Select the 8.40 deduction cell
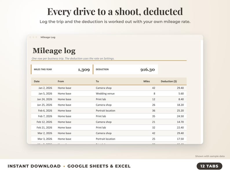 tap(181, 99)
